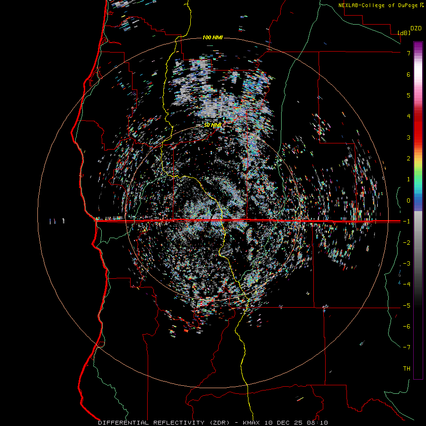Click the 50 NMI range ring label
Viewport: 426px width, 426px height.
point(213,125)
